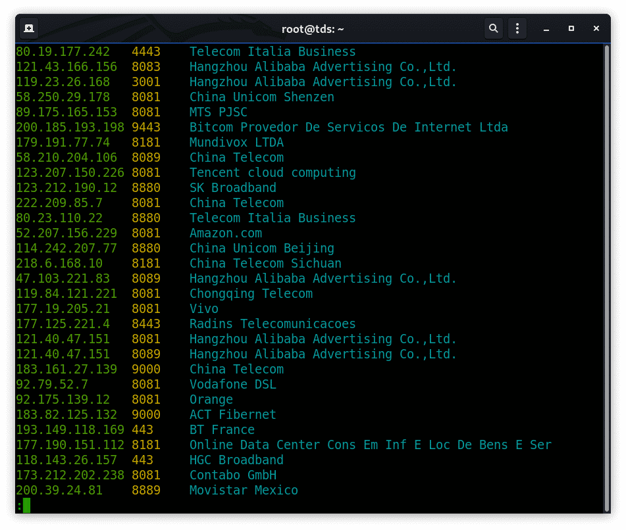
Task: Click 'Bitcom Provedor De Servicos' line
Action: [348, 128]
